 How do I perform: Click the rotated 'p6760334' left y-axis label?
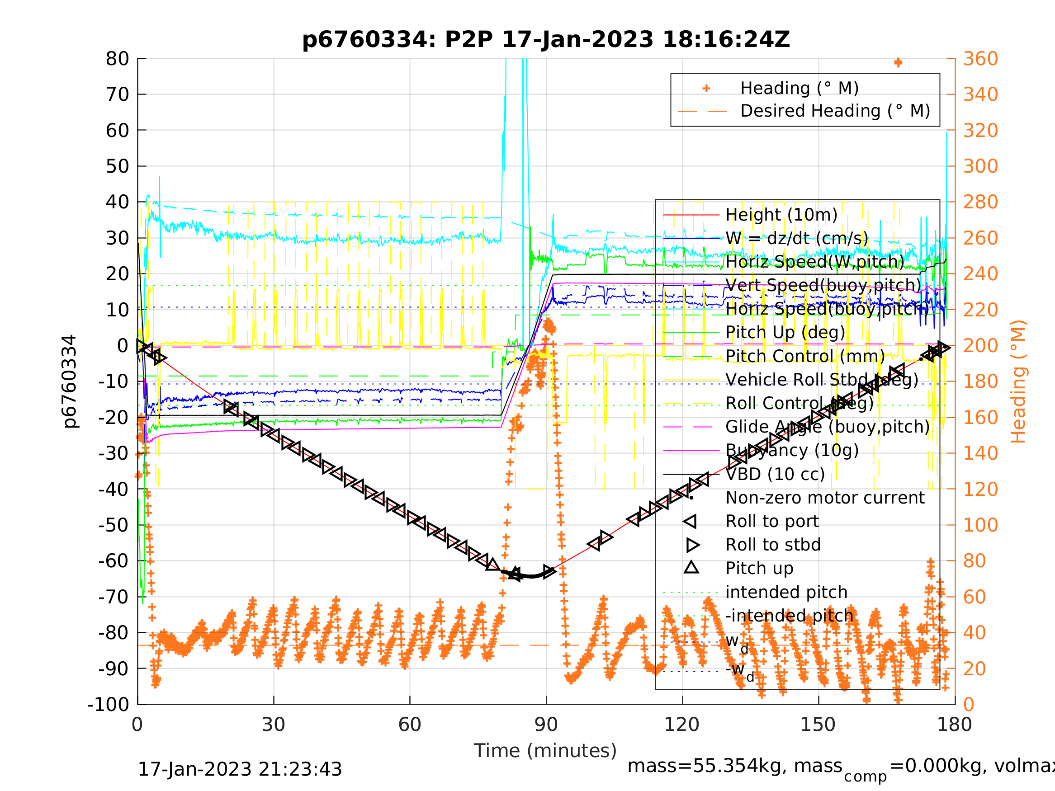tap(70, 381)
